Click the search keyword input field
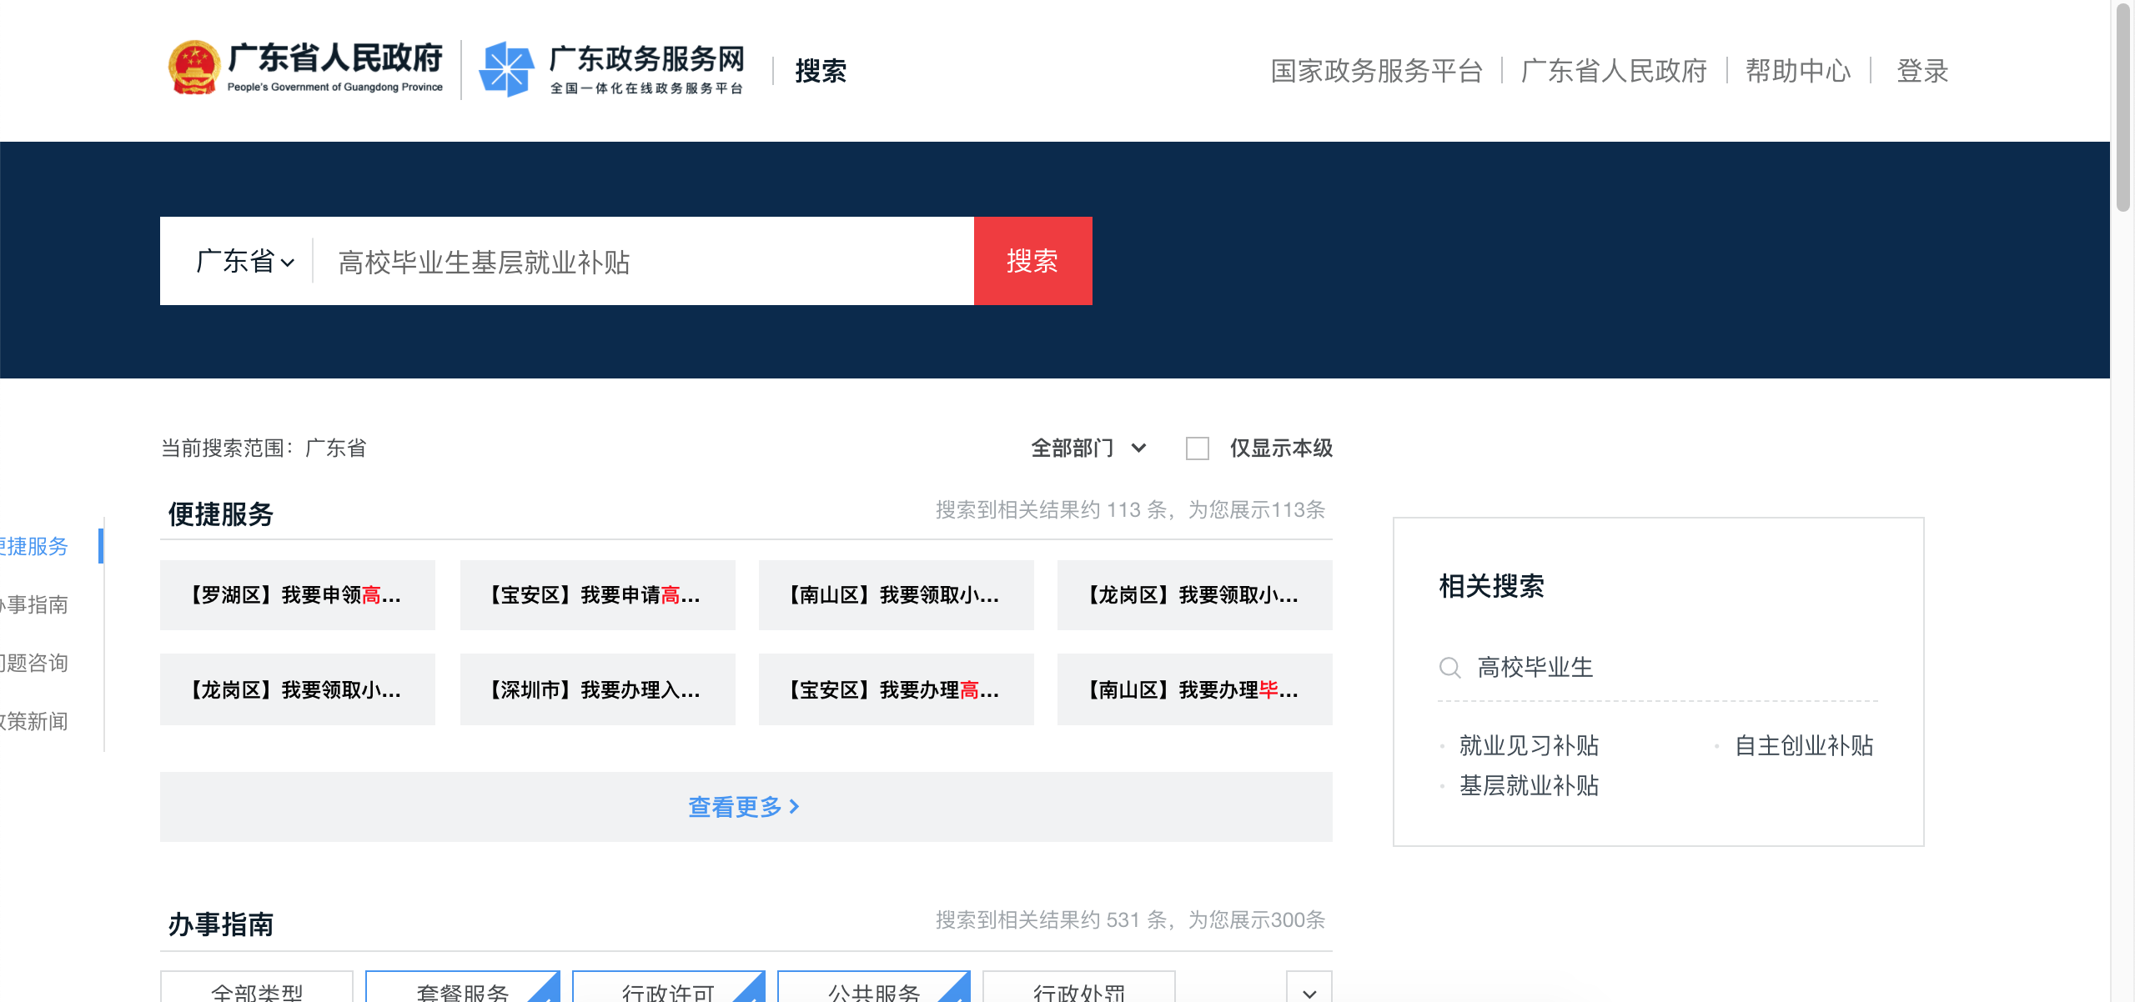This screenshot has width=2135, height=1002. pos(642,262)
